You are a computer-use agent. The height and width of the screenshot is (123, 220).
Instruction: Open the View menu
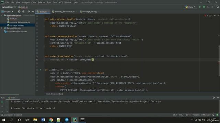[18, 2]
